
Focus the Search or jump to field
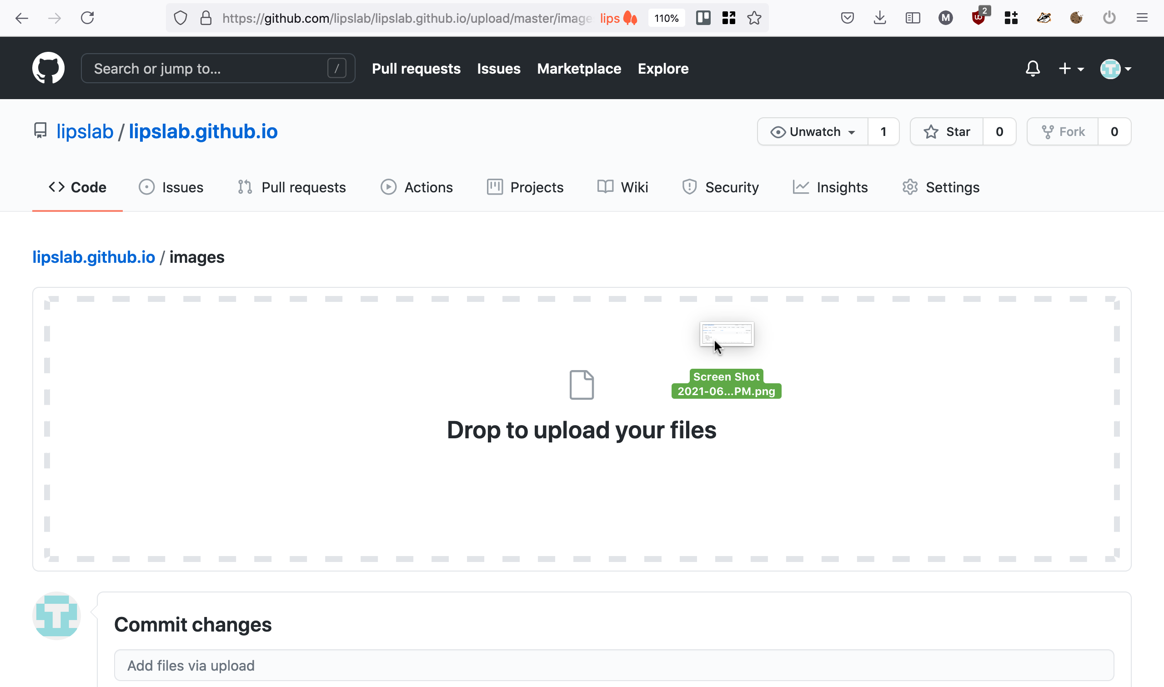coord(218,69)
